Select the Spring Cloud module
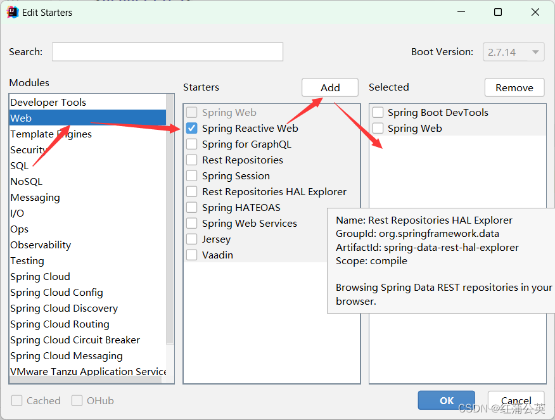The height and width of the screenshot is (420, 555). click(88, 276)
